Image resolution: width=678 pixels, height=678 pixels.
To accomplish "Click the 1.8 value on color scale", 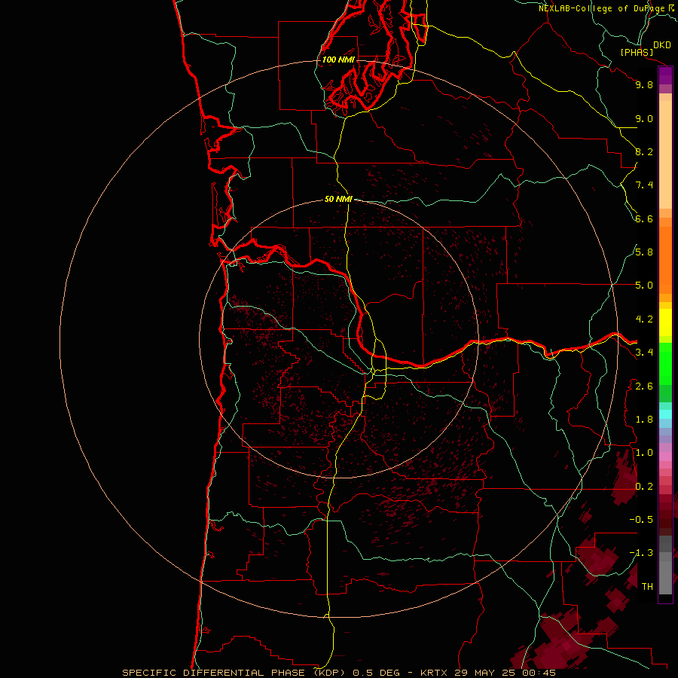I will click(x=644, y=420).
